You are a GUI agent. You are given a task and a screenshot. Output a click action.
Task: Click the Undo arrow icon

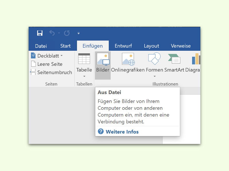[52, 33]
